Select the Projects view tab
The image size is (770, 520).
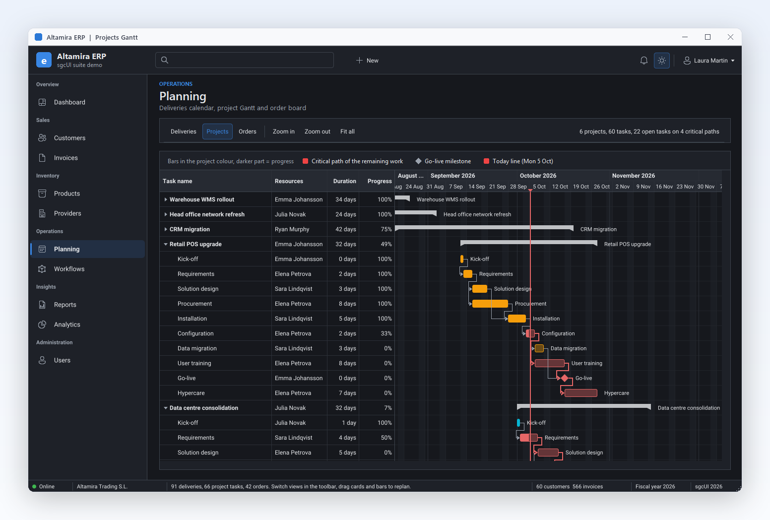pos(217,131)
